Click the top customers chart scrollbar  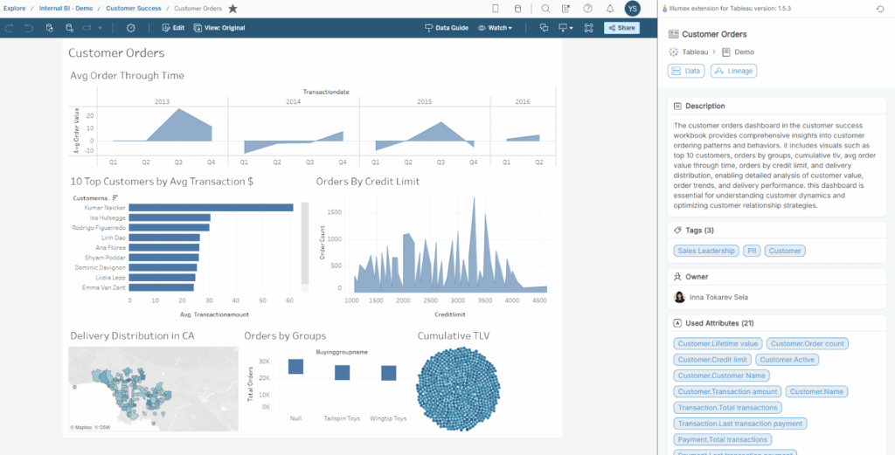click(x=305, y=245)
